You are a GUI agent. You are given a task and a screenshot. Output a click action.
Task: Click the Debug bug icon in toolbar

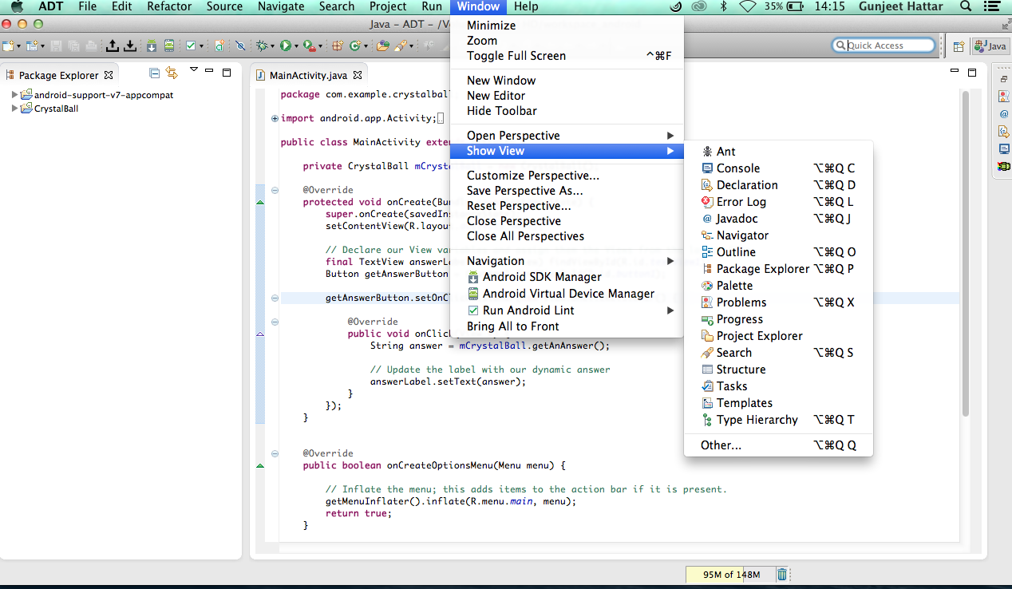(x=262, y=45)
